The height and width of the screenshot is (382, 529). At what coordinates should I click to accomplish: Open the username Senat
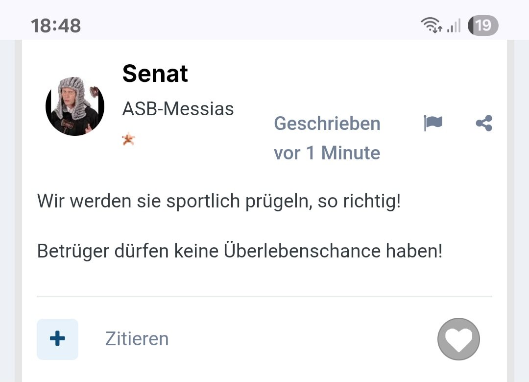pos(155,74)
